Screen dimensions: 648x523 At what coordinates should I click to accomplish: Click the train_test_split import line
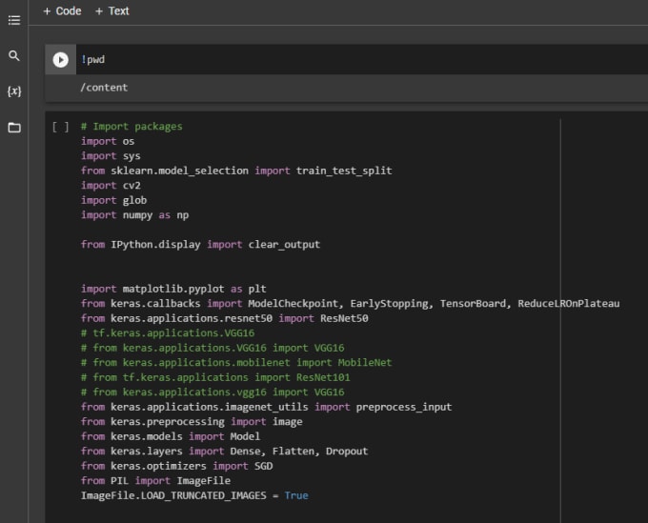click(236, 171)
